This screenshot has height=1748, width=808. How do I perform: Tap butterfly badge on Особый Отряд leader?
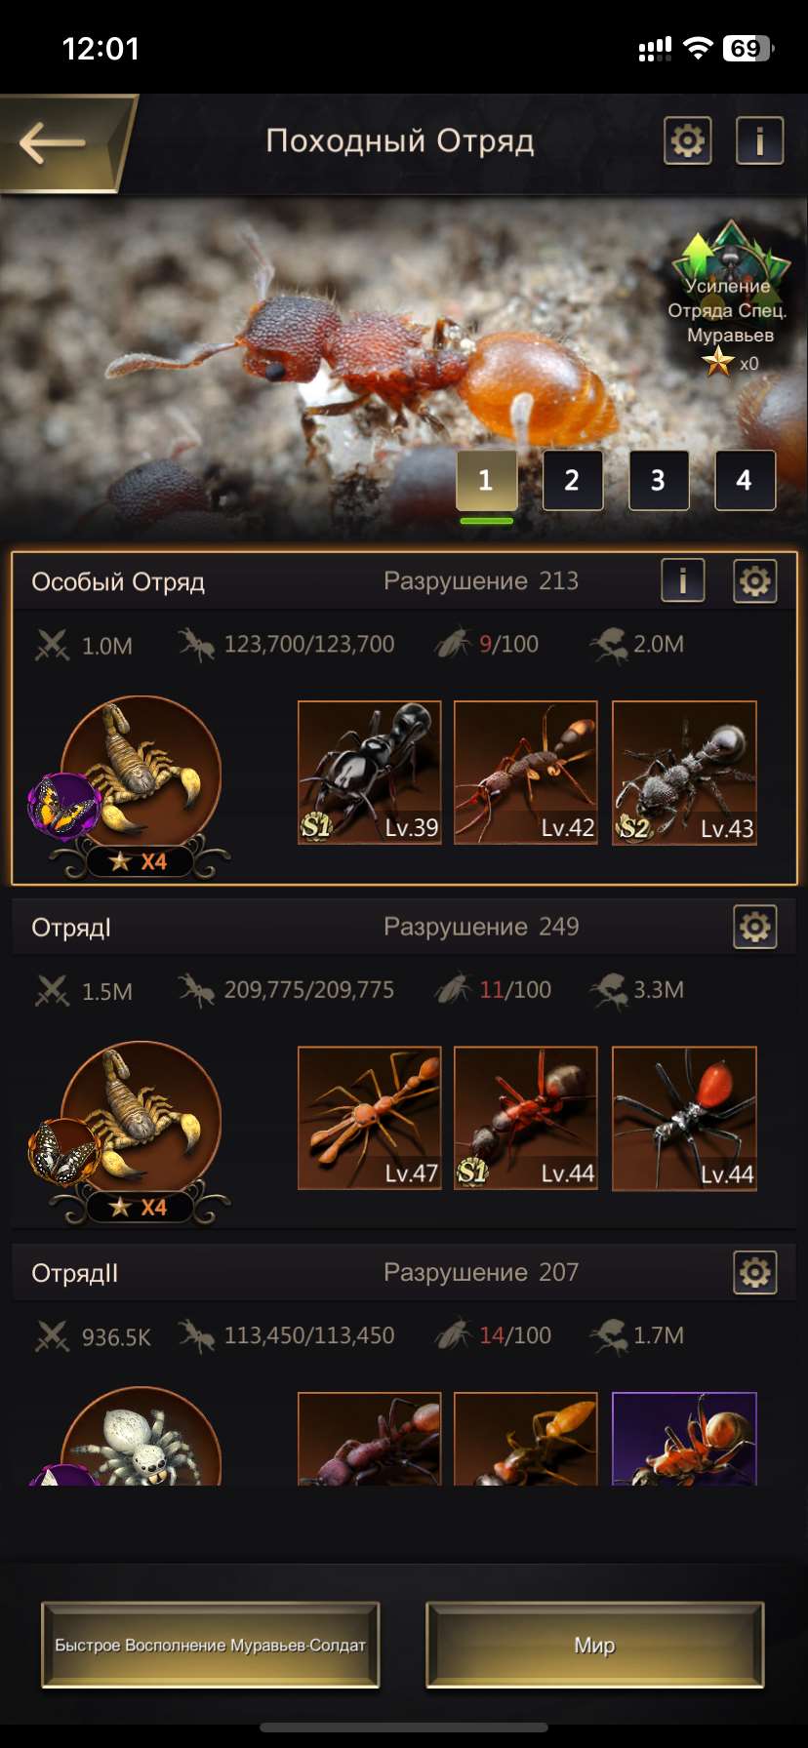(64, 806)
